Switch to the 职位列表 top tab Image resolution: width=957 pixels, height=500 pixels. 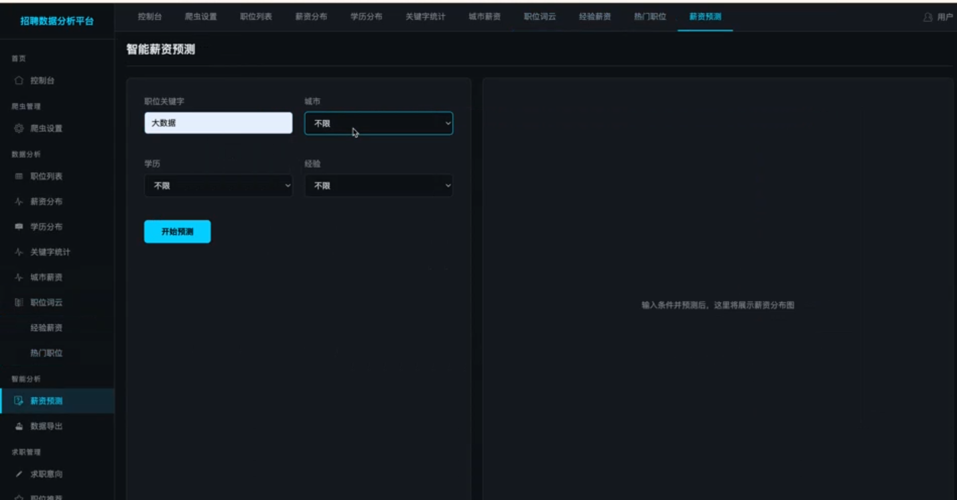256,17
